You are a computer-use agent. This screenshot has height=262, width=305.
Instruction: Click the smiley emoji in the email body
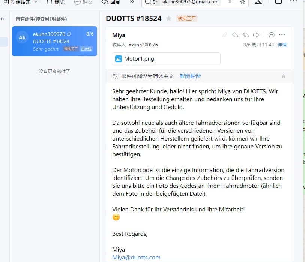pos(116,217)
